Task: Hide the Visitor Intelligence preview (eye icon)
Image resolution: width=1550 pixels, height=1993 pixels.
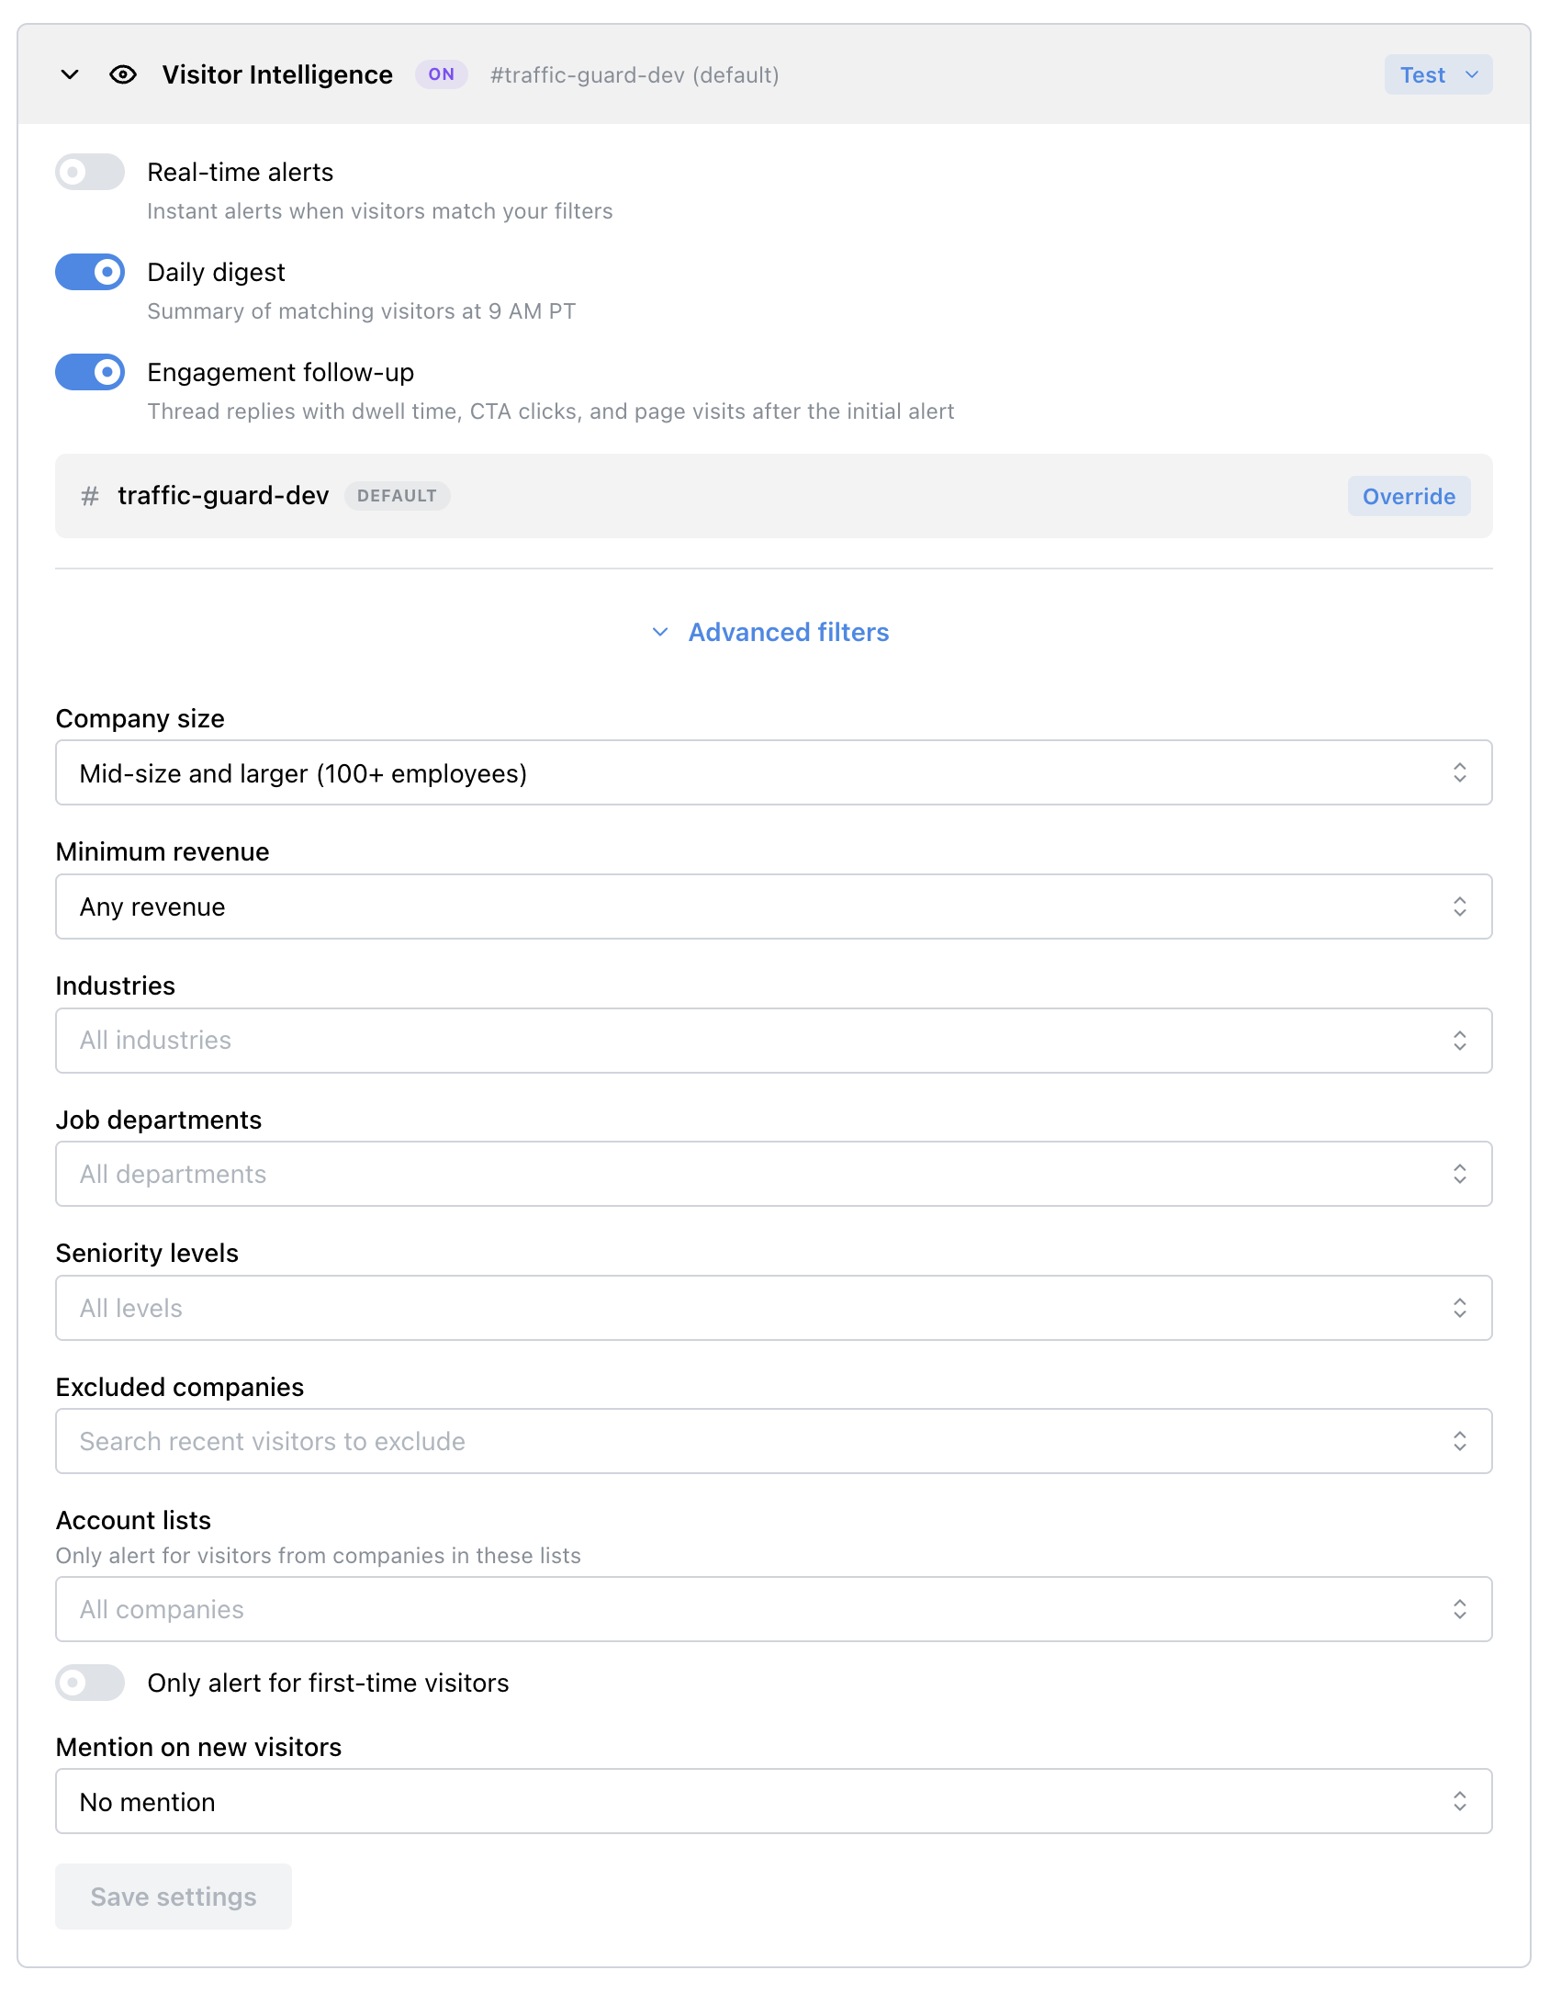Action: coord(122,74)
